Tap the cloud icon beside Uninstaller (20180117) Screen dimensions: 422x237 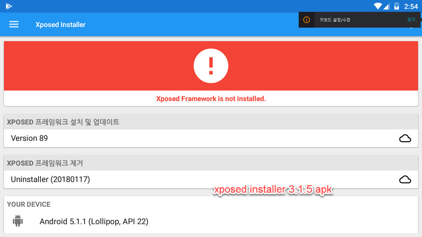coord(405,179)
